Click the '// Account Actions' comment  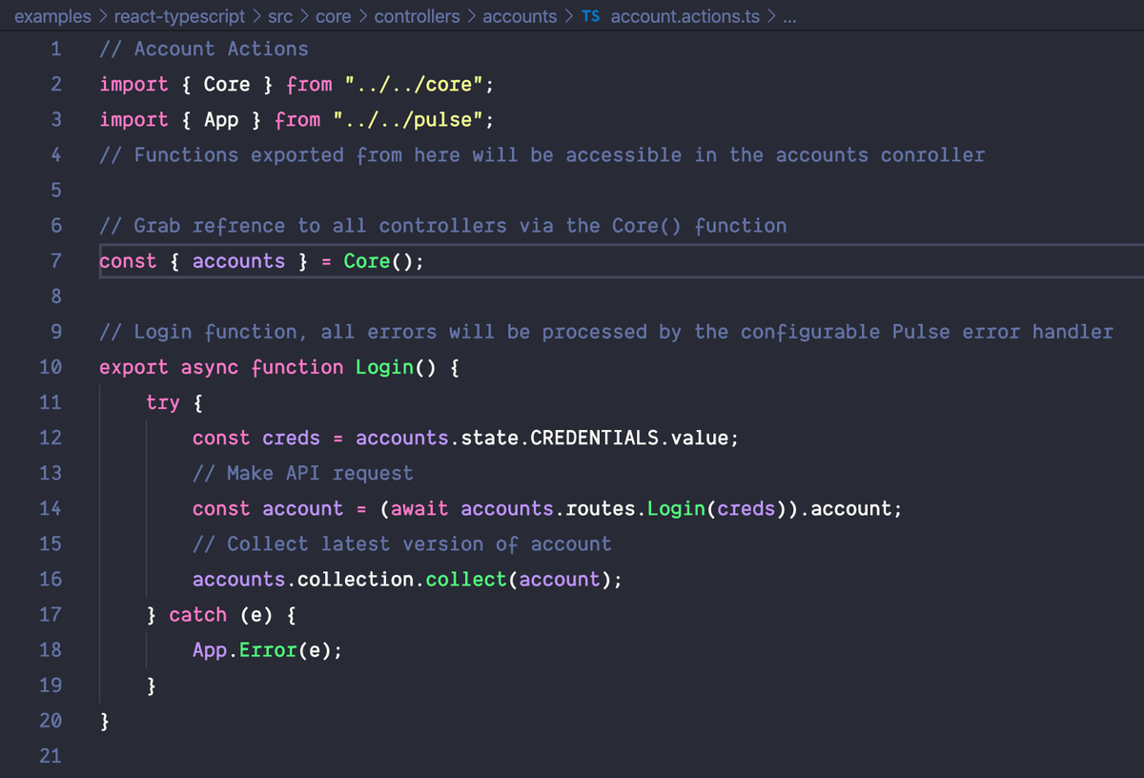tap(204, 49)
